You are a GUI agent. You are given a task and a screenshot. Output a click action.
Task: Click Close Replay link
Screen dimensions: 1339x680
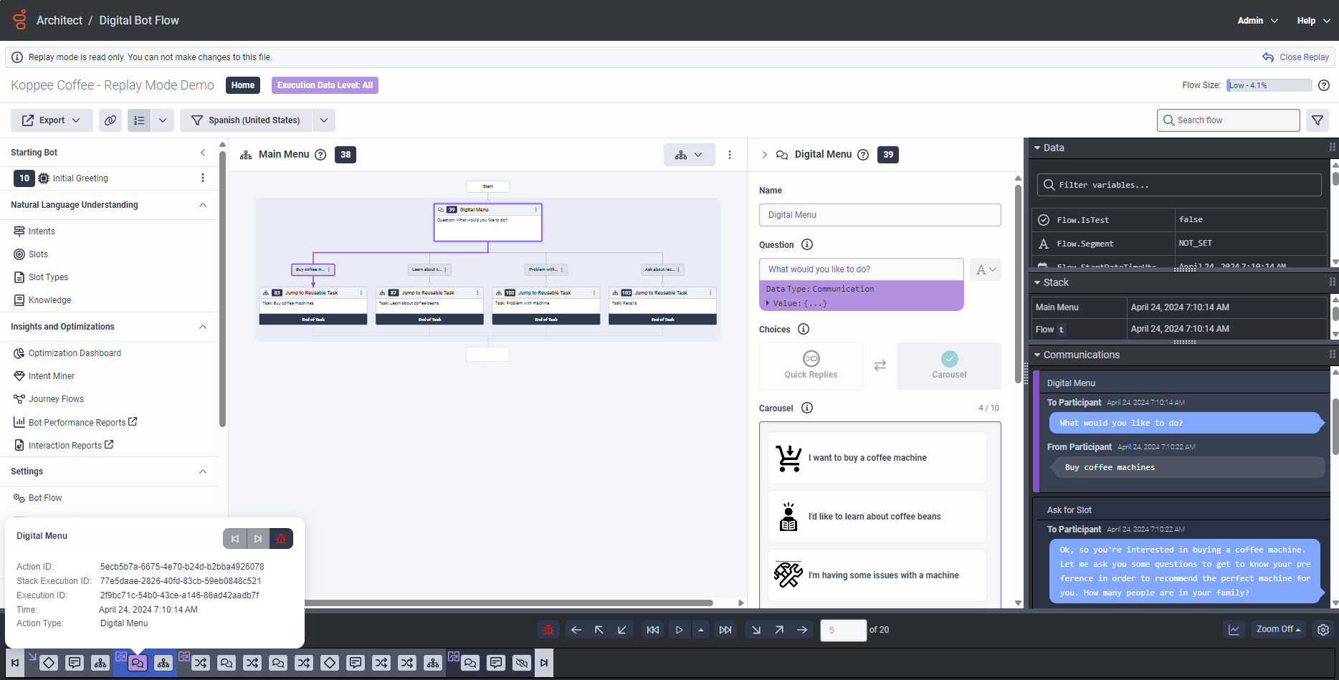(1296, 57)
